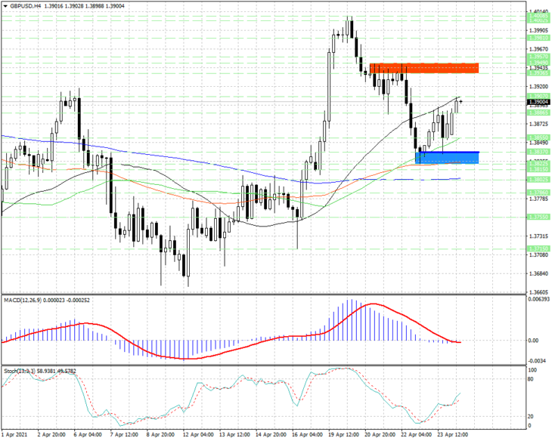This screenshot has width=552, height=441.
Task: Click the MACD 0.00 scale value
Action: [x=533, y=341]
